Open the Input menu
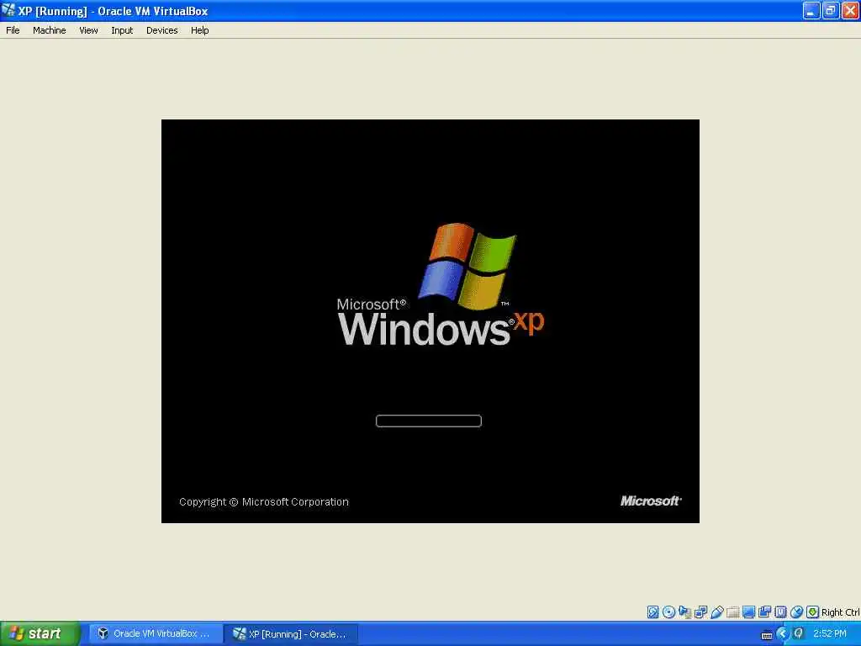Screen dimensions: 861x646 (x=122, y=30)
